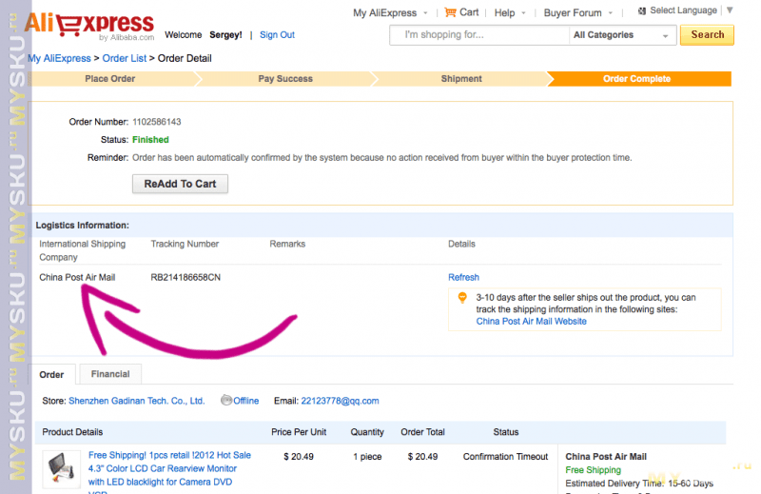Click the ReAdd To Cart button
The image size is (761, 494).
[180, 184]
